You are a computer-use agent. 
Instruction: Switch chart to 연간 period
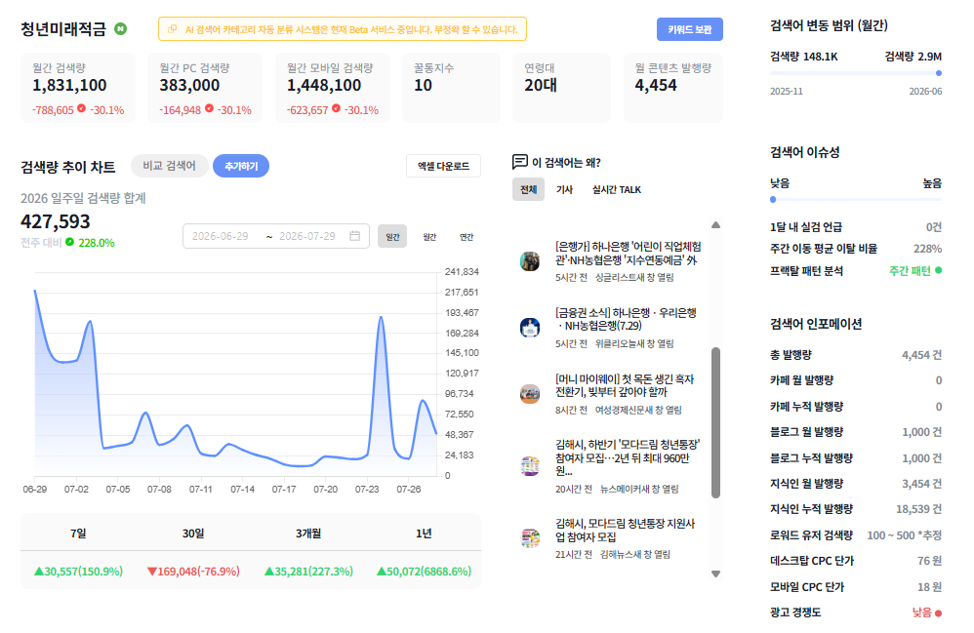[466, 236]
